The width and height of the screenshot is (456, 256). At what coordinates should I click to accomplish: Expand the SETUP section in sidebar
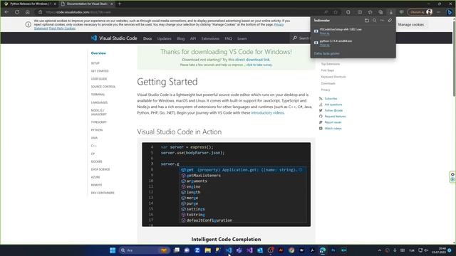click(95, 63)
